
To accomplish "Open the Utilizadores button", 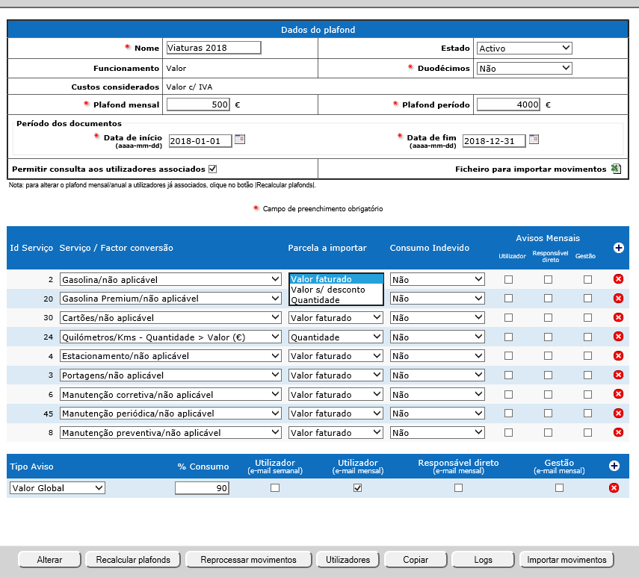I will (348, 560).
